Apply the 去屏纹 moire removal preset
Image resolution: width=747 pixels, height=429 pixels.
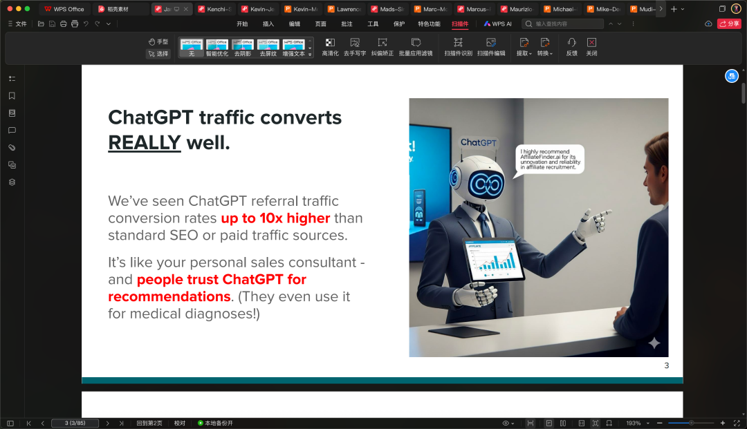[x=268, y=48]
